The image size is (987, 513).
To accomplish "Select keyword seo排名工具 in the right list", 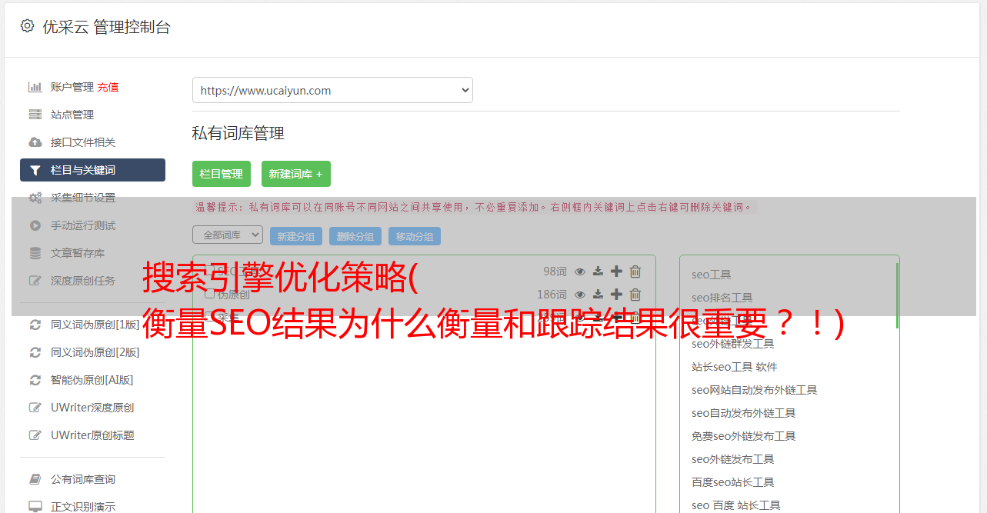I will tap(722, 298).
